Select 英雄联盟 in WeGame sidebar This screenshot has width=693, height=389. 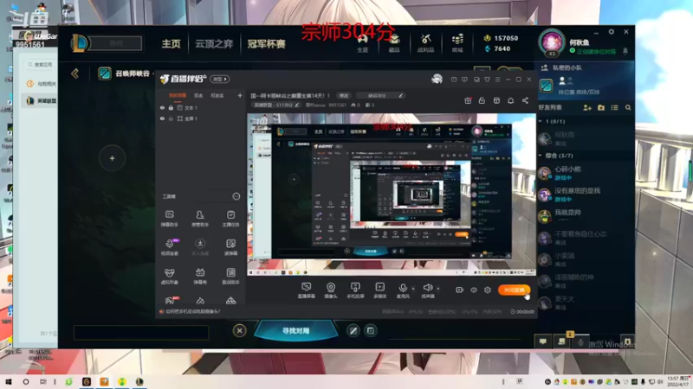(x=39, y=100)
